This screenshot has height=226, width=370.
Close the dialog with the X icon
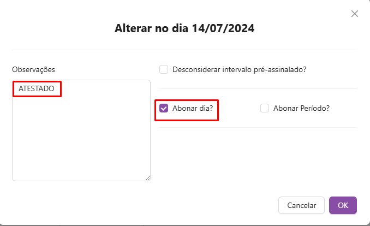(355, 14)
